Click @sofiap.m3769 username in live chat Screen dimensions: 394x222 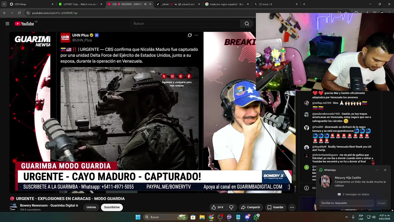point(322,103)
